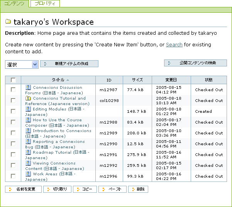Open Roadmap Tutorial (日本語 - Japanese) link

point(57,155)
